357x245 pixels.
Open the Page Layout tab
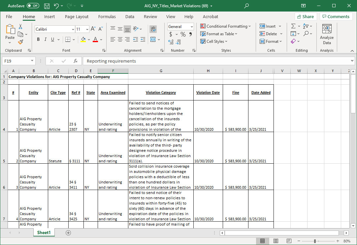pos(77,16)
